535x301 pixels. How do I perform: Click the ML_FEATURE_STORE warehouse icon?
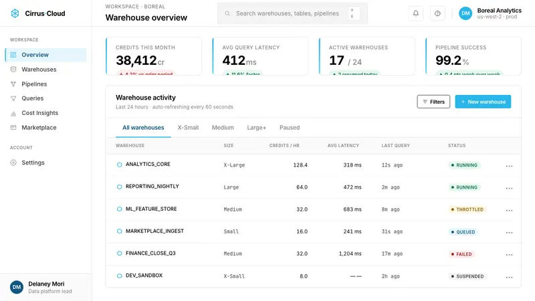[119, 209]
